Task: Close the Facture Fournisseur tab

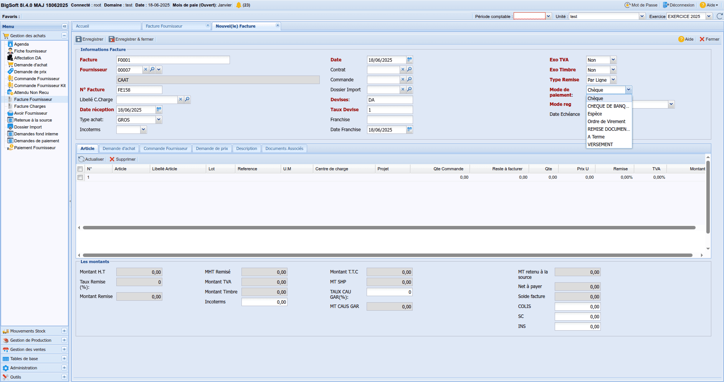Action: click(x=208, y=25)
